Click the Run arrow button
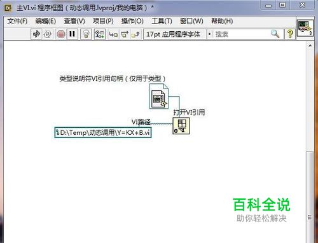The height and width of the screenshot is (243, 318). coord(36,34)
